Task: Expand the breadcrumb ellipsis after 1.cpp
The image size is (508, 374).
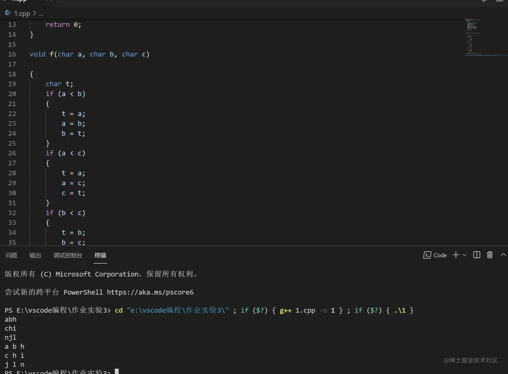Action: coord(41,14)
